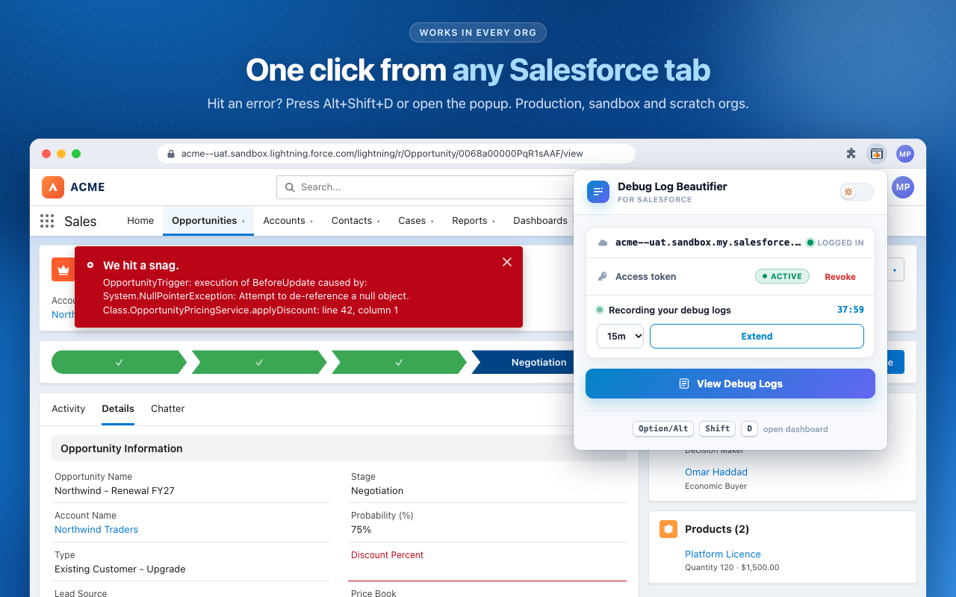The image size is (956, 597).
Task: Open the Accounts nav tab
Action: pos(284,221)
